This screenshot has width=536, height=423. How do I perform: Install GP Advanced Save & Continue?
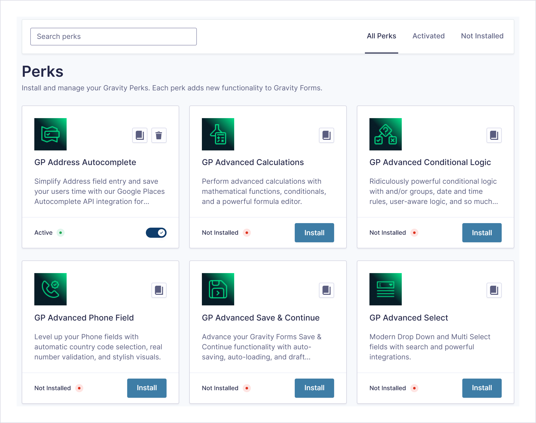(x=314, y=388)
